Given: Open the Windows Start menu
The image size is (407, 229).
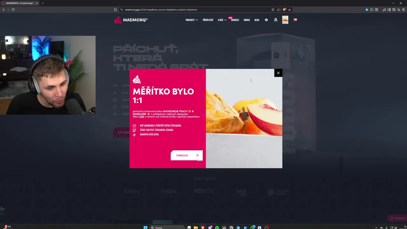Looking at the screenshot, I should pyautogui.click(x=145, y=227).
